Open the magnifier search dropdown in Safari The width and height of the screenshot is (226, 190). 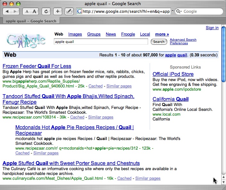179,12
